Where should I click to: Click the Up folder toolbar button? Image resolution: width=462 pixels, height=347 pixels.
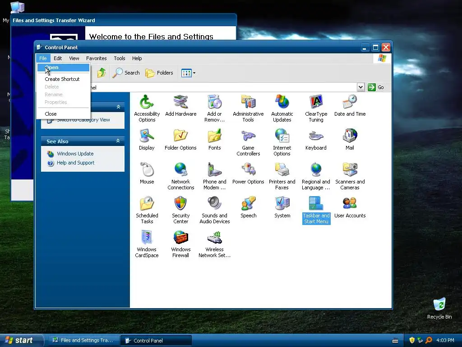pos(102,73)
